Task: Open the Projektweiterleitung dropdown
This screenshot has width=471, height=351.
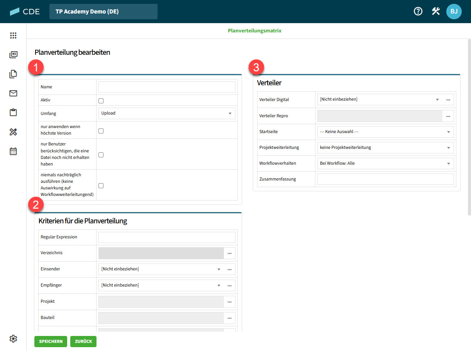Action: click(386, 148)
